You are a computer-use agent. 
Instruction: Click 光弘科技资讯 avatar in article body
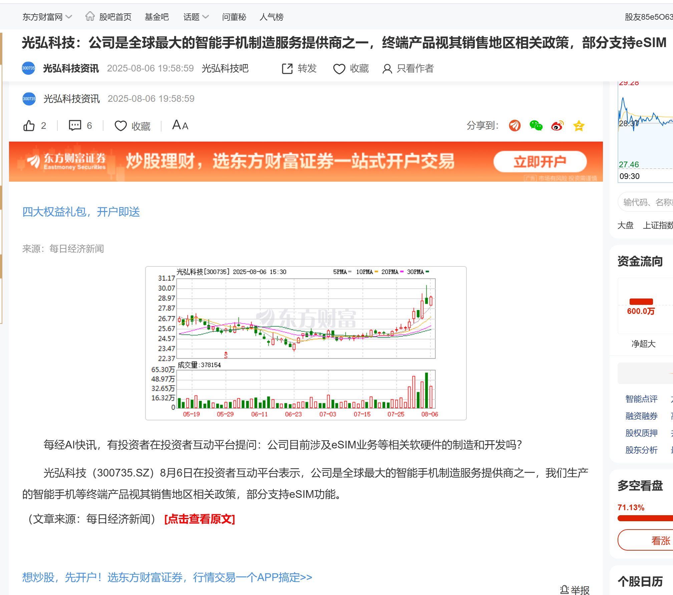click(x=29, y=98)
